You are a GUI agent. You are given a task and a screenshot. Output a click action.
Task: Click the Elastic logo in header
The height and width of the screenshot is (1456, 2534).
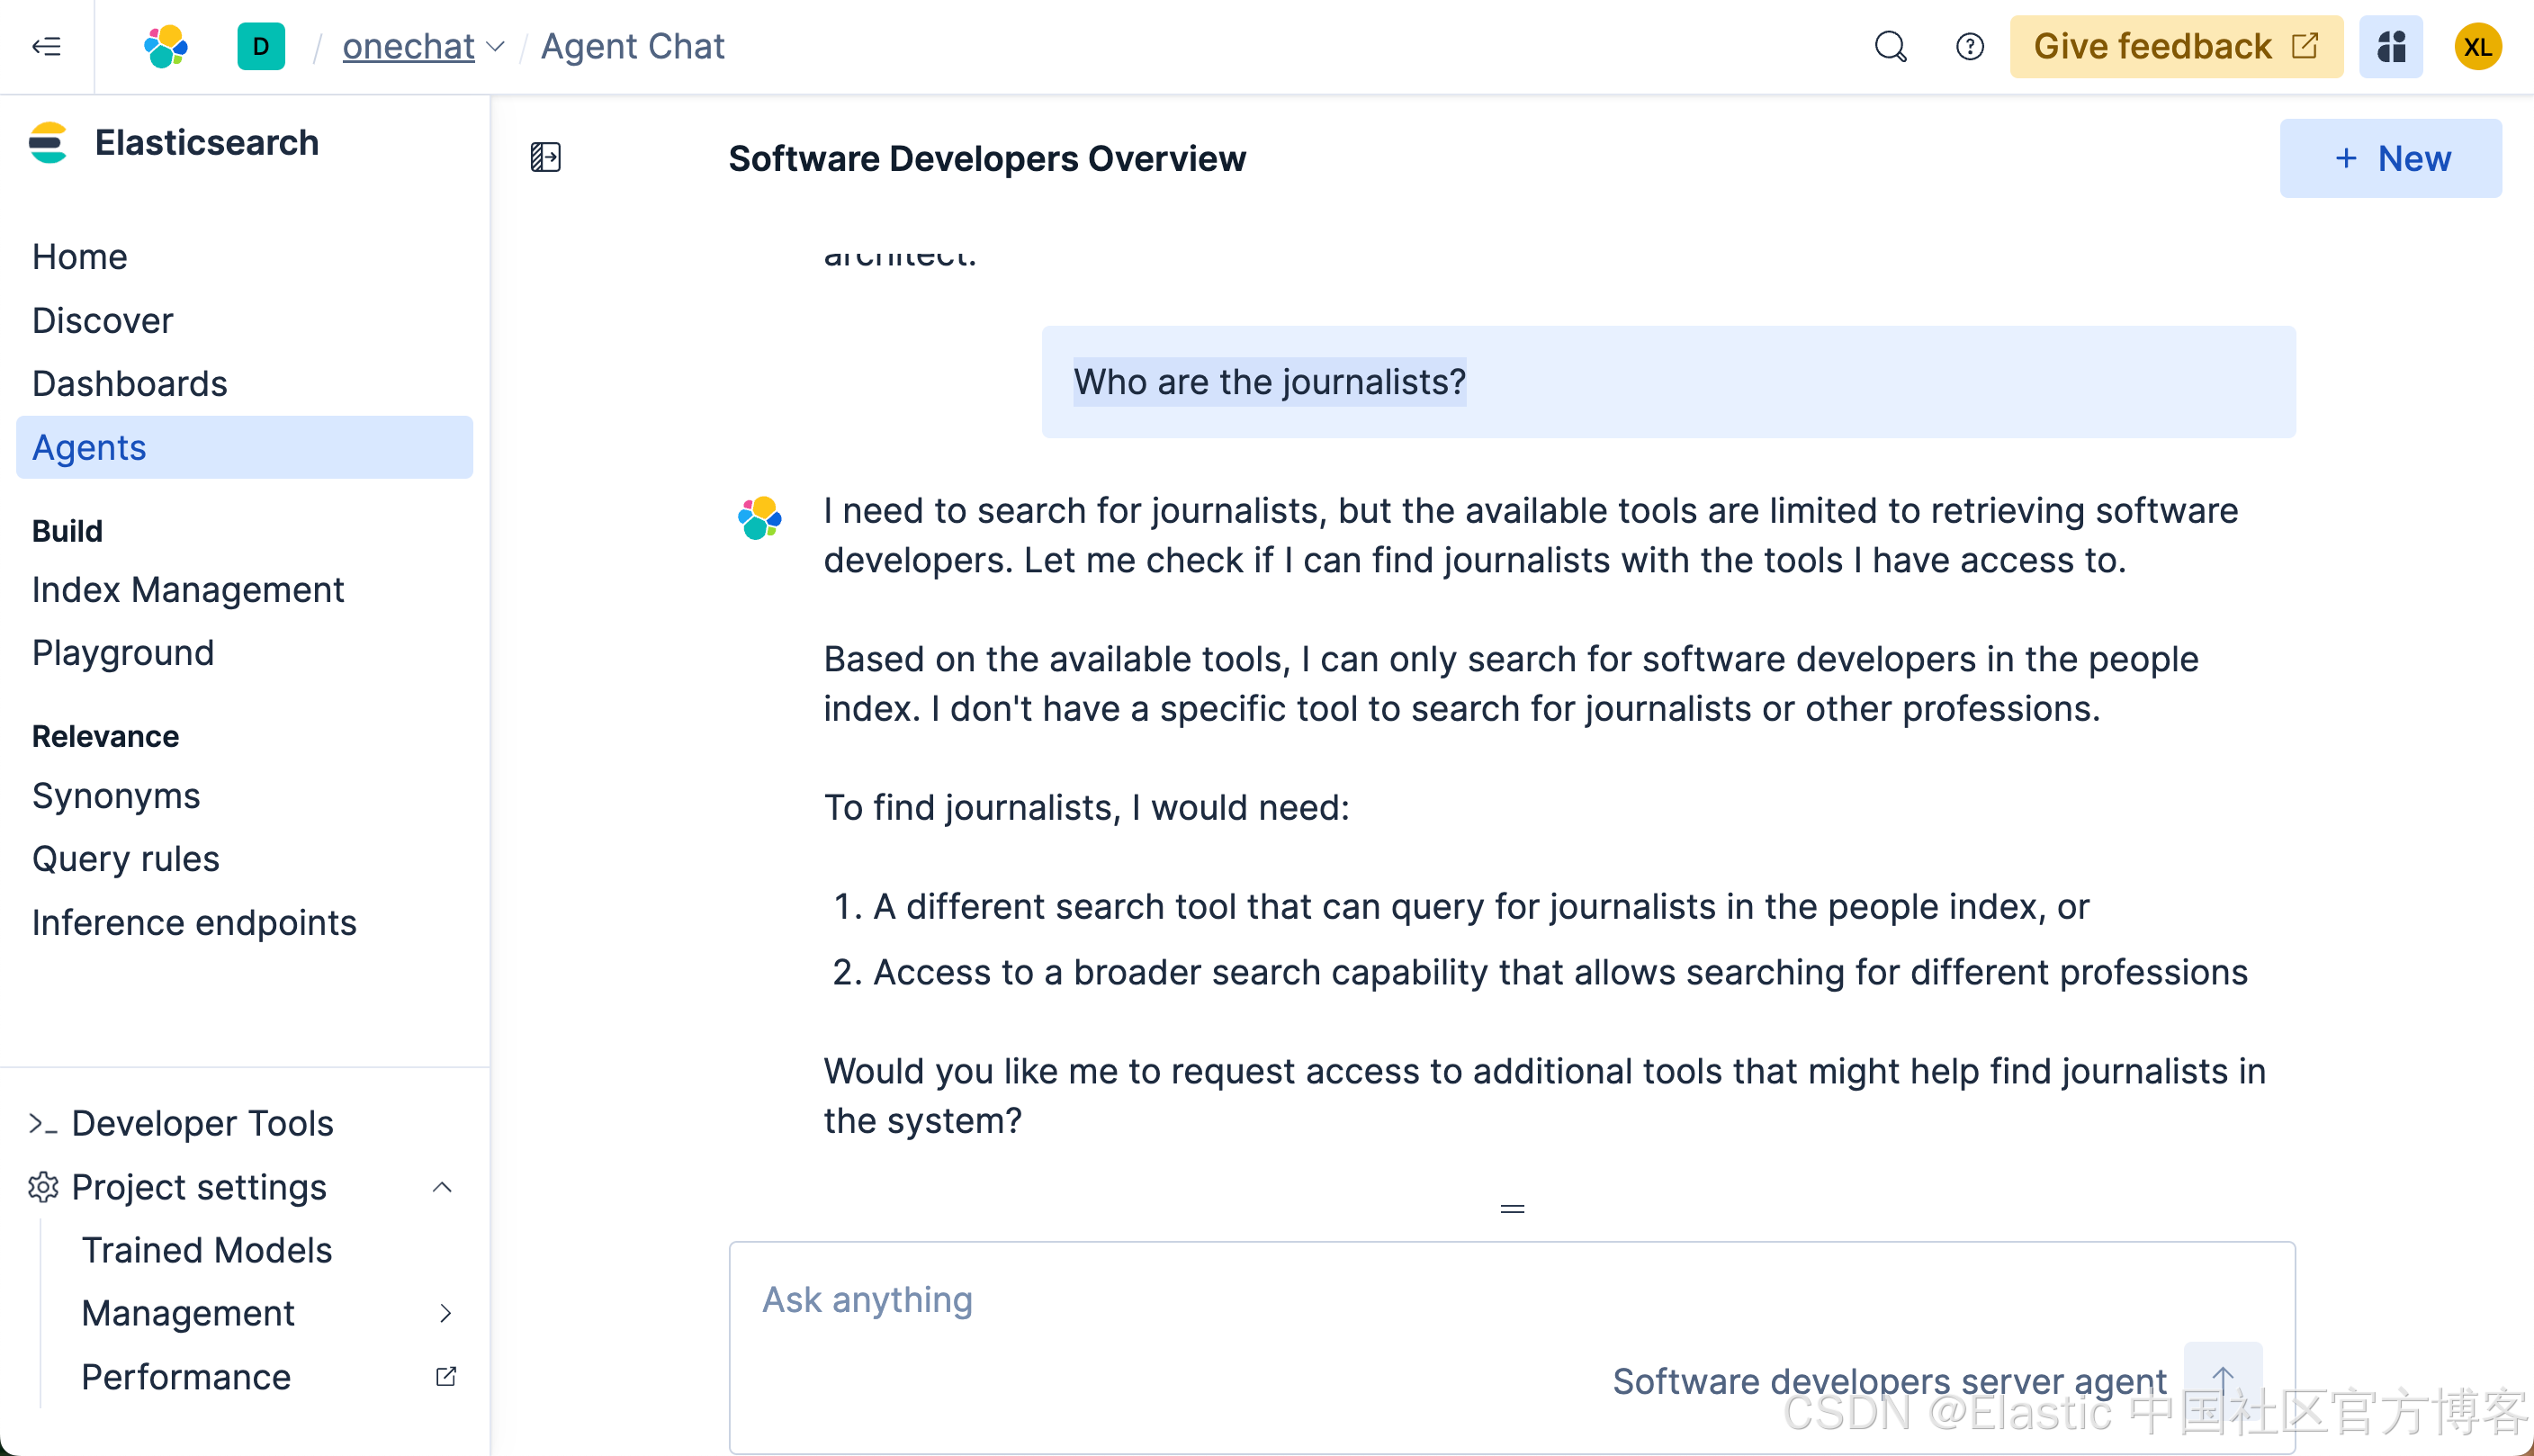click(x=166, y=46)
